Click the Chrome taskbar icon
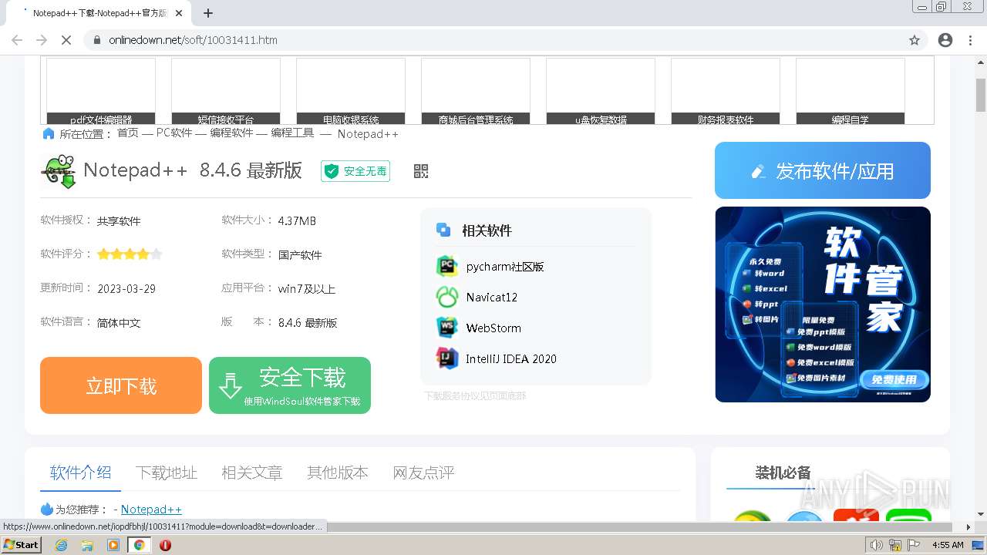Image resolution: width=987 pixels, height=555 pixels. pyautogui.click(x=139, y=545)
